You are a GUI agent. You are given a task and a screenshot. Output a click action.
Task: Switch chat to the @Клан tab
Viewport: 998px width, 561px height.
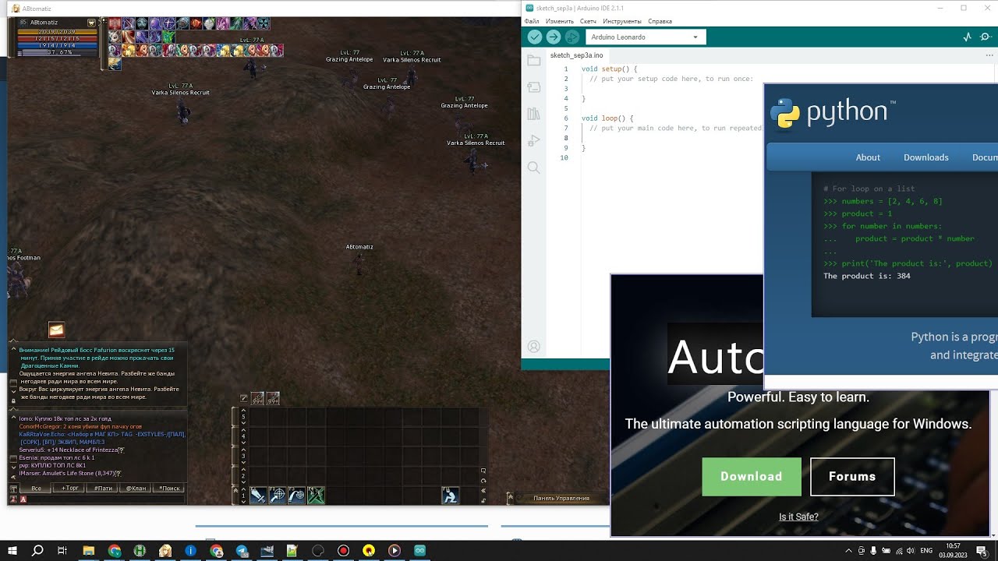(x=136, y=489)
